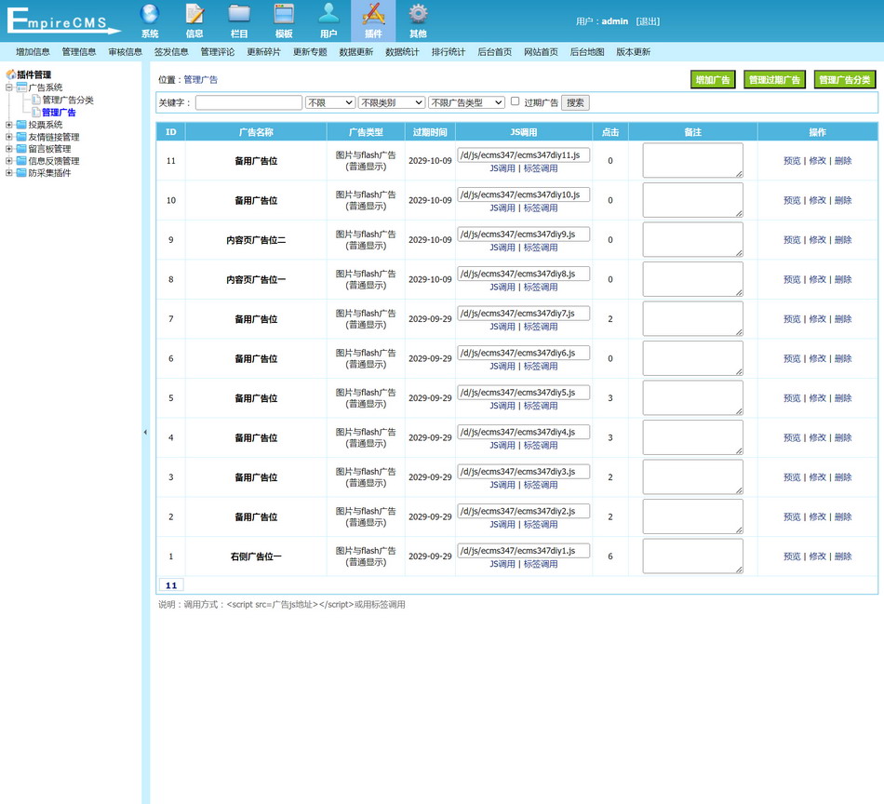884x804 pixels.
Task: Click the 信息反馈管理 folder icon
Action: [x=21, y=161]
